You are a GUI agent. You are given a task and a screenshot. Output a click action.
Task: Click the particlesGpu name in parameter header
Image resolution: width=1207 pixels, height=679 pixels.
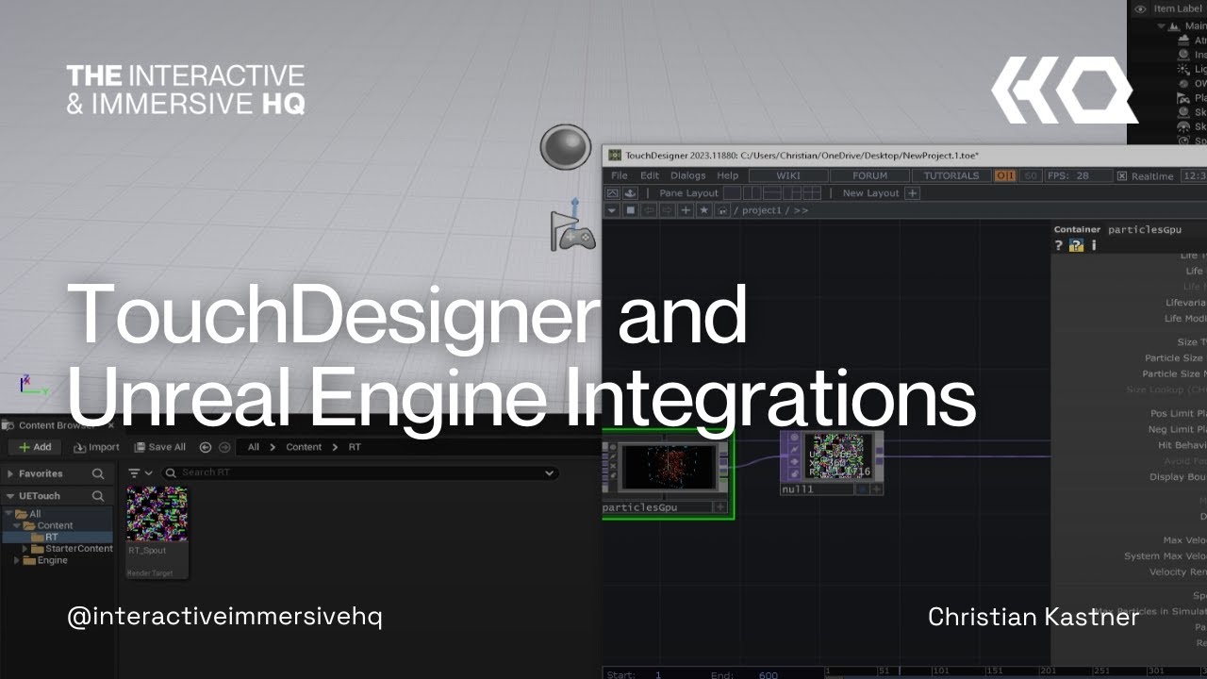(1144, 229)
